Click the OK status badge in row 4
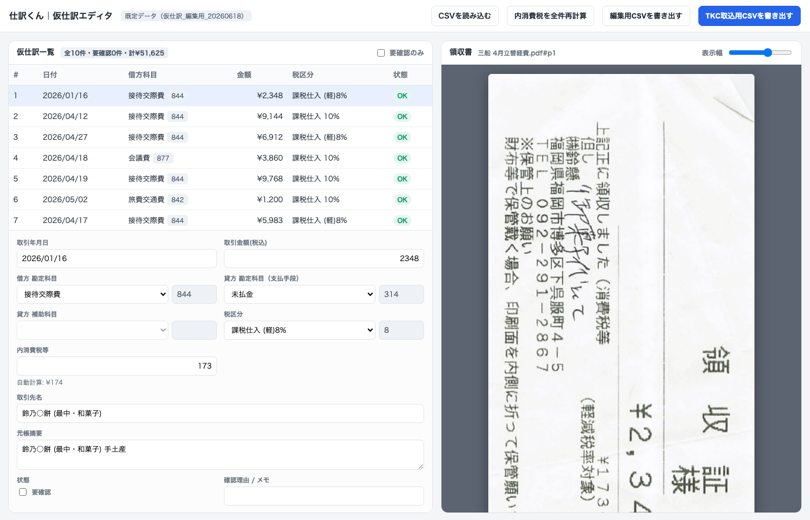Screen dimensions: 810x520 402,158
